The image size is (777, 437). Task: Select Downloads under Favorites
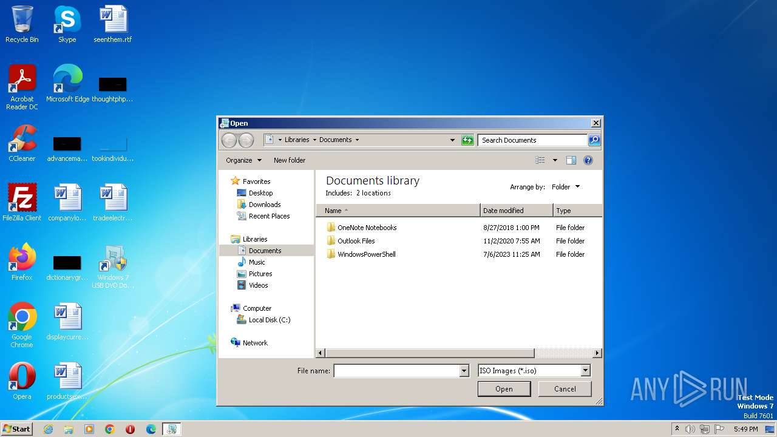point(265,205)
